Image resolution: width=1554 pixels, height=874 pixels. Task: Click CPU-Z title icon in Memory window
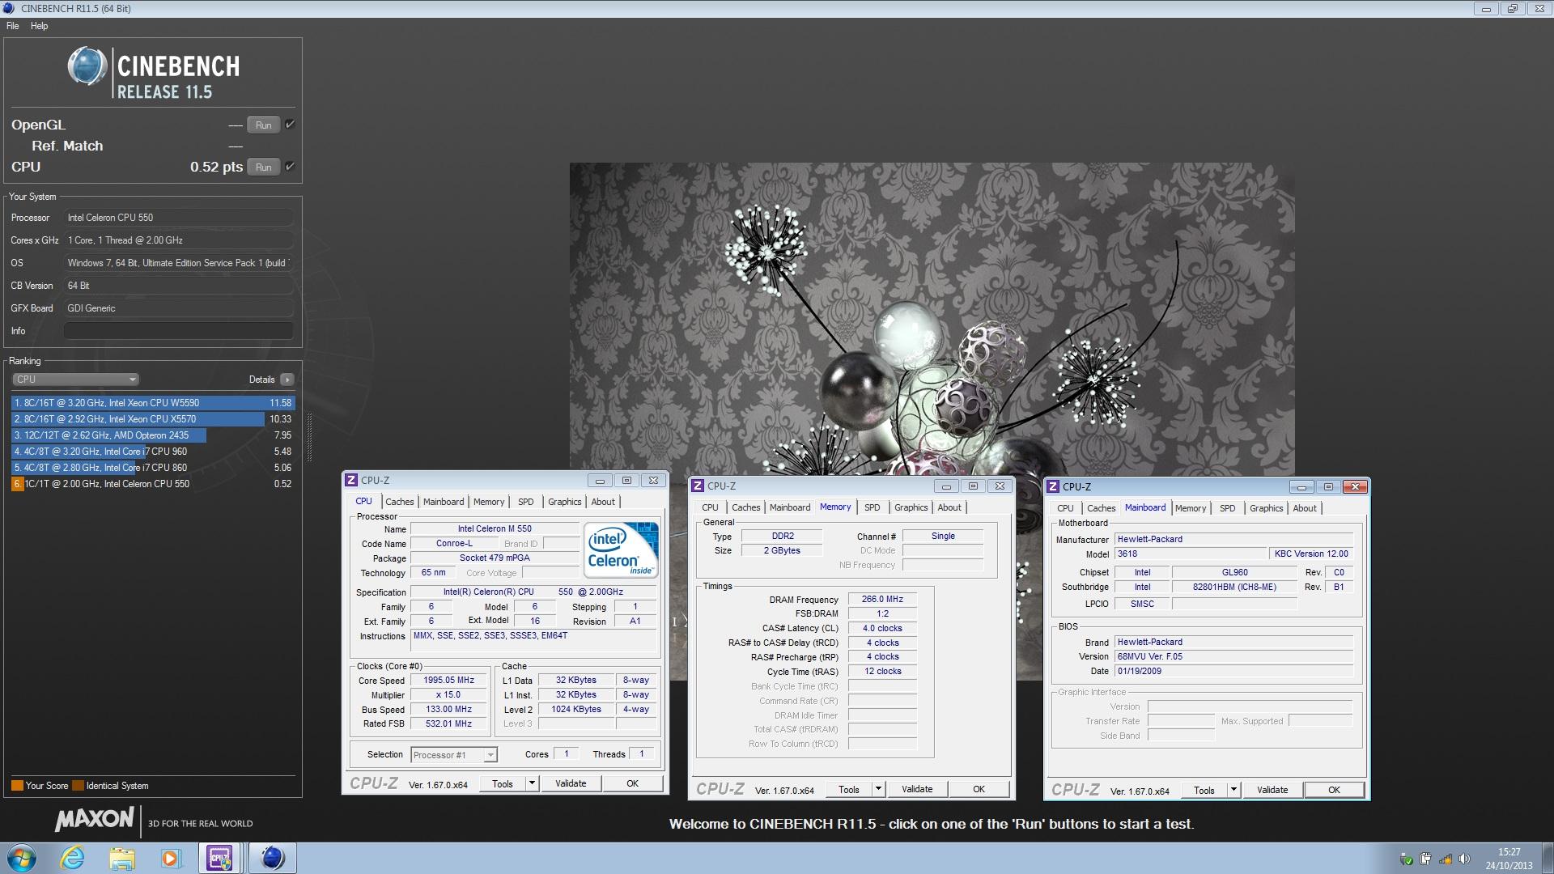[697, 486]
